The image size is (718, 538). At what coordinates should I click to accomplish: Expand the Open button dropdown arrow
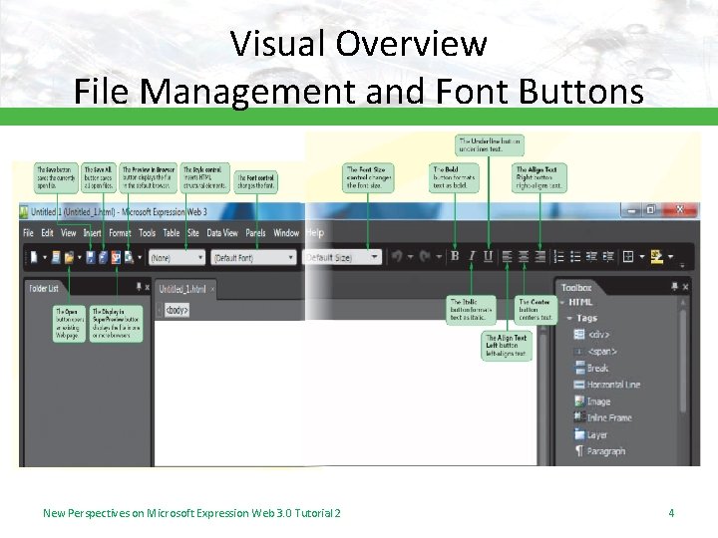(x=79, y=258)
